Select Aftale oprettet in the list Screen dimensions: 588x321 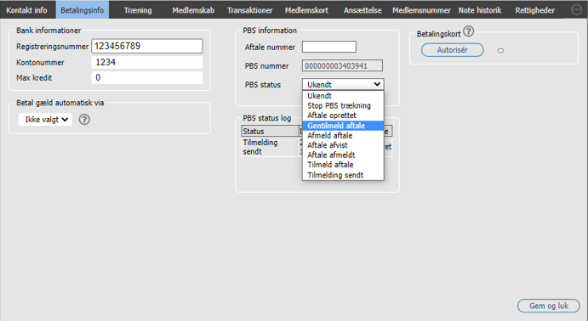click(x=343, y=115)
